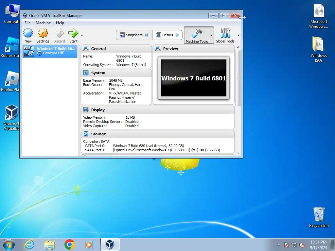
Task: Click details pane scroll down arrow
Action: pos(238,153)
